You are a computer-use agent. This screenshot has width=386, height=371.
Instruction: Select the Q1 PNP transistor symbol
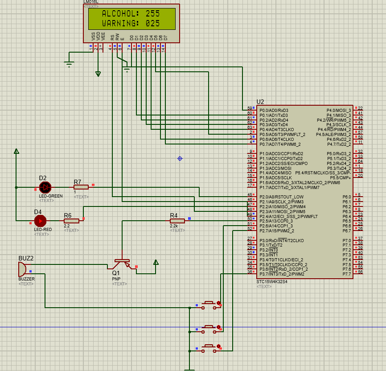pos(122,264)
